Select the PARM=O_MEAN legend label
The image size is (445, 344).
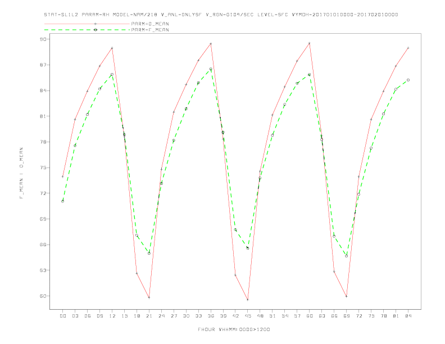(150, 24)
